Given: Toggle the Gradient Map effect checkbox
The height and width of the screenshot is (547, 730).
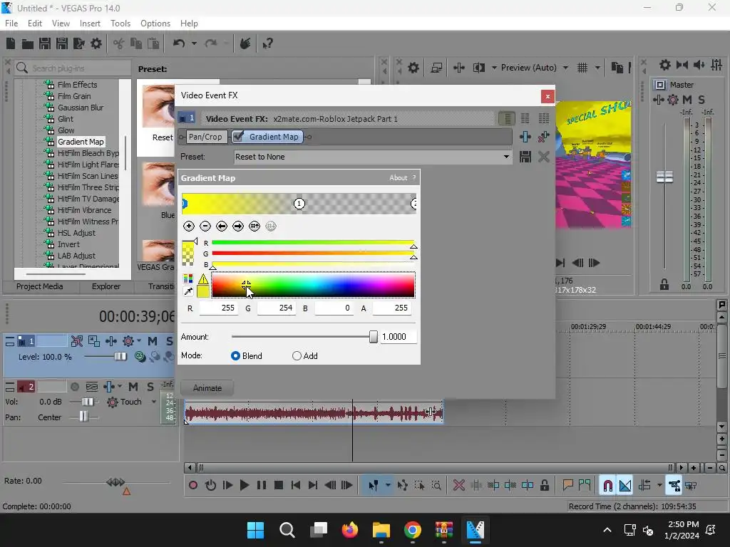Looking at the screenshot, I should pos(238,136).
